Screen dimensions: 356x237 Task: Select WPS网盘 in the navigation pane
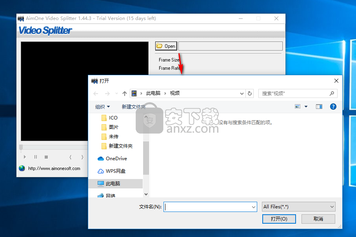(111, 171)
